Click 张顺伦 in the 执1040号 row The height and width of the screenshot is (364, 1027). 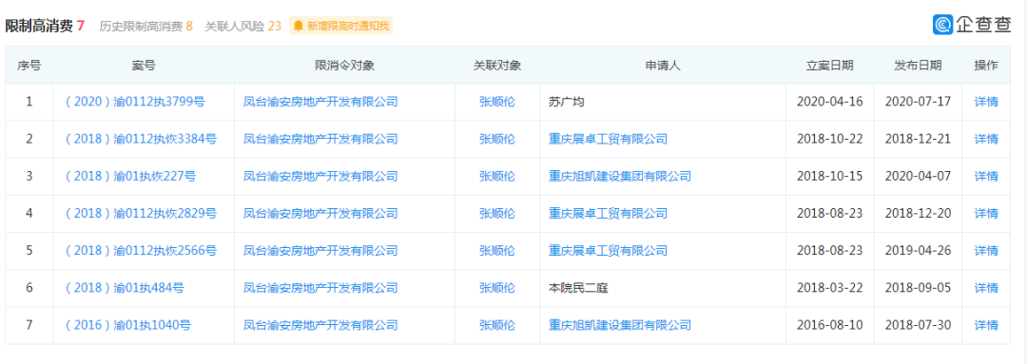(x=497, y=325)
